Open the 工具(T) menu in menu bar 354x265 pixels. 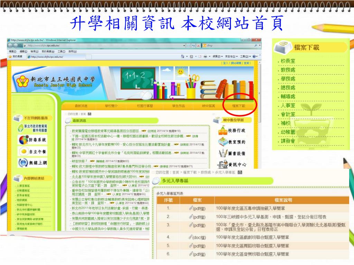(x=62, y=51)
